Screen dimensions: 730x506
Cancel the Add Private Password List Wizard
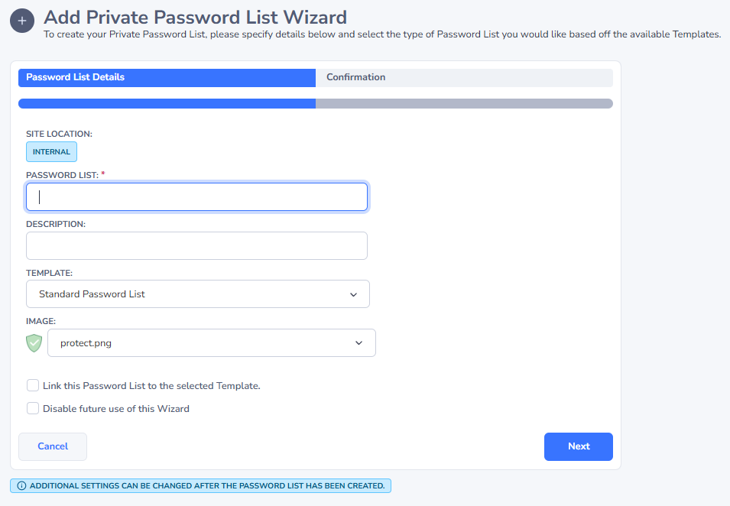click(x=52, y=446)
